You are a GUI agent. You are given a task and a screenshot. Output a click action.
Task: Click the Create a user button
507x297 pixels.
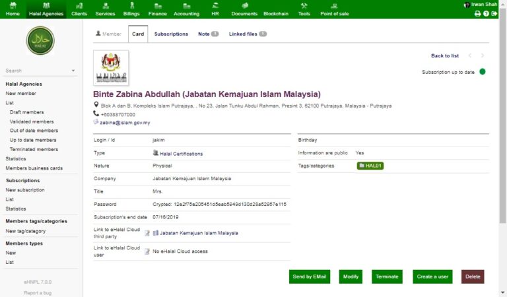point(432,277)
